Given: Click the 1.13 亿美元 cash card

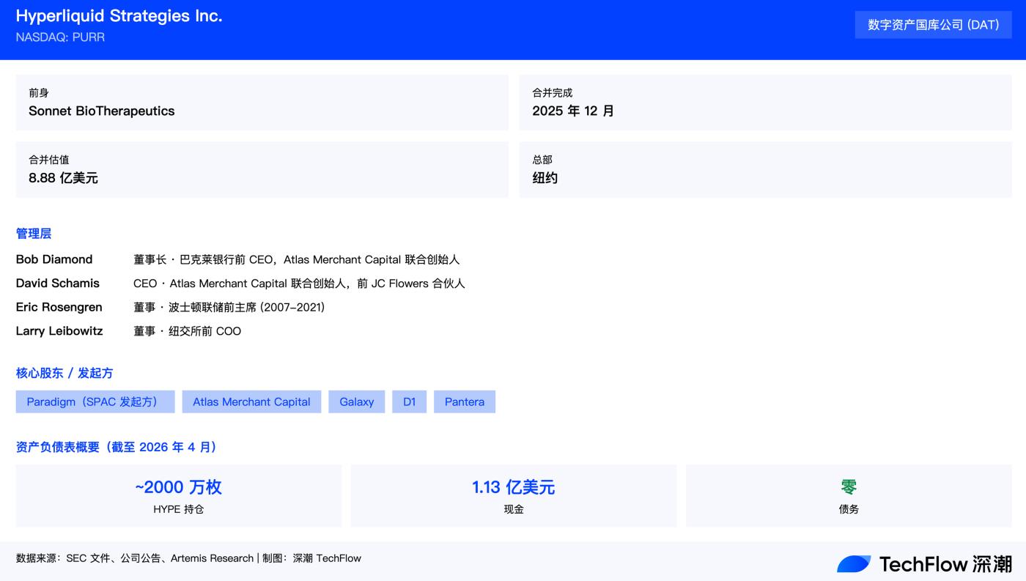Looking at the screenshot, I should pyautogui.click(x=514, y=495).
